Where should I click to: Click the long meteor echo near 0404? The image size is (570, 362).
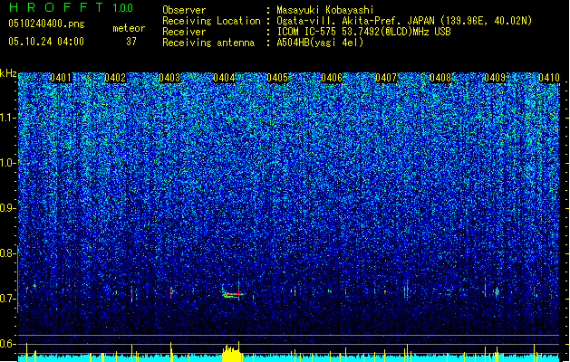(233, 293)
